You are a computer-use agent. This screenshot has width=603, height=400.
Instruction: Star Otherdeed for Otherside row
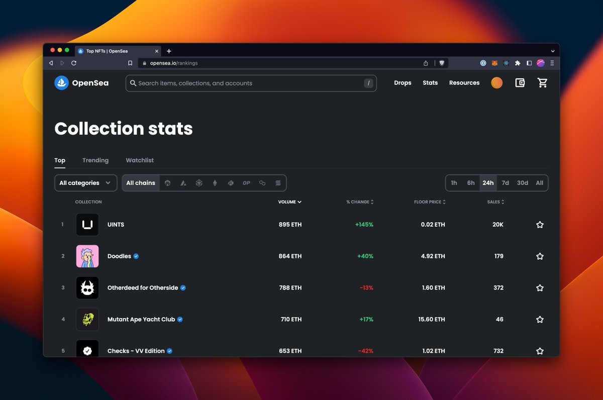pos(540,288)
